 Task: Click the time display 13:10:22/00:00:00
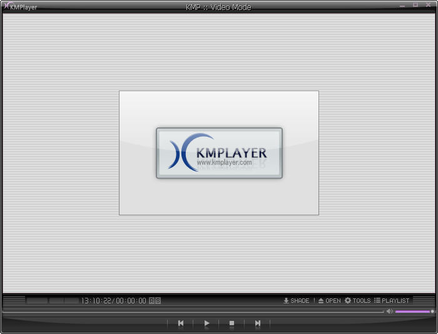114,301
